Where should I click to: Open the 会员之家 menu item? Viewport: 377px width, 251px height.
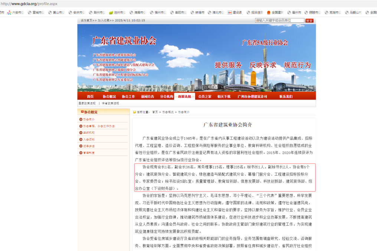click(204, 97)
